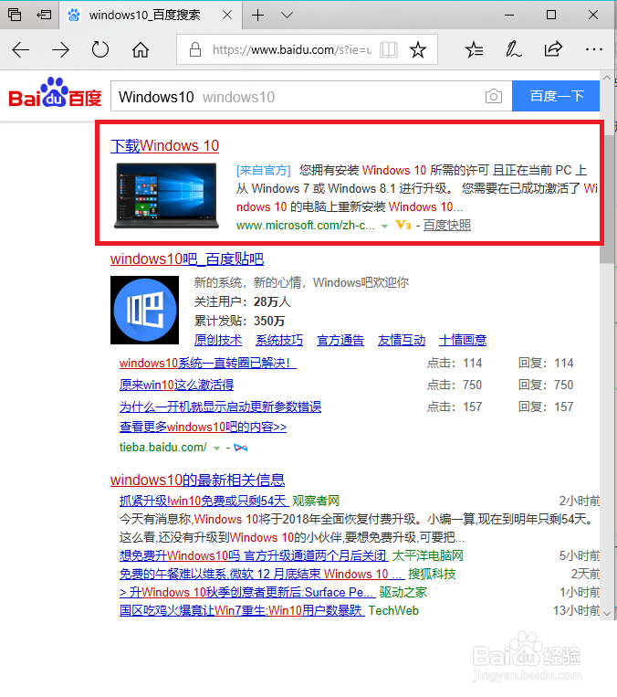Viewport: 617px width, 697px height.
Task: Click the vertical scrollbar thumb
Action: click(x=606, y=198)
